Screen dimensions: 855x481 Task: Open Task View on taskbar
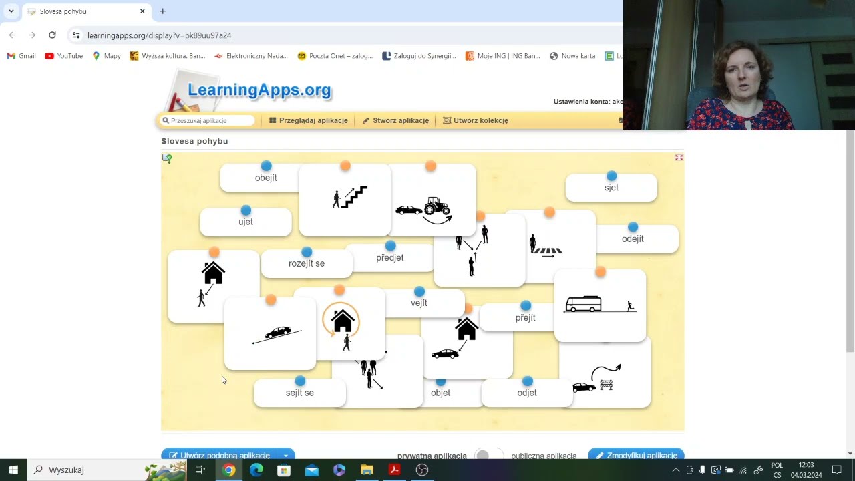(x=200, y=470)
